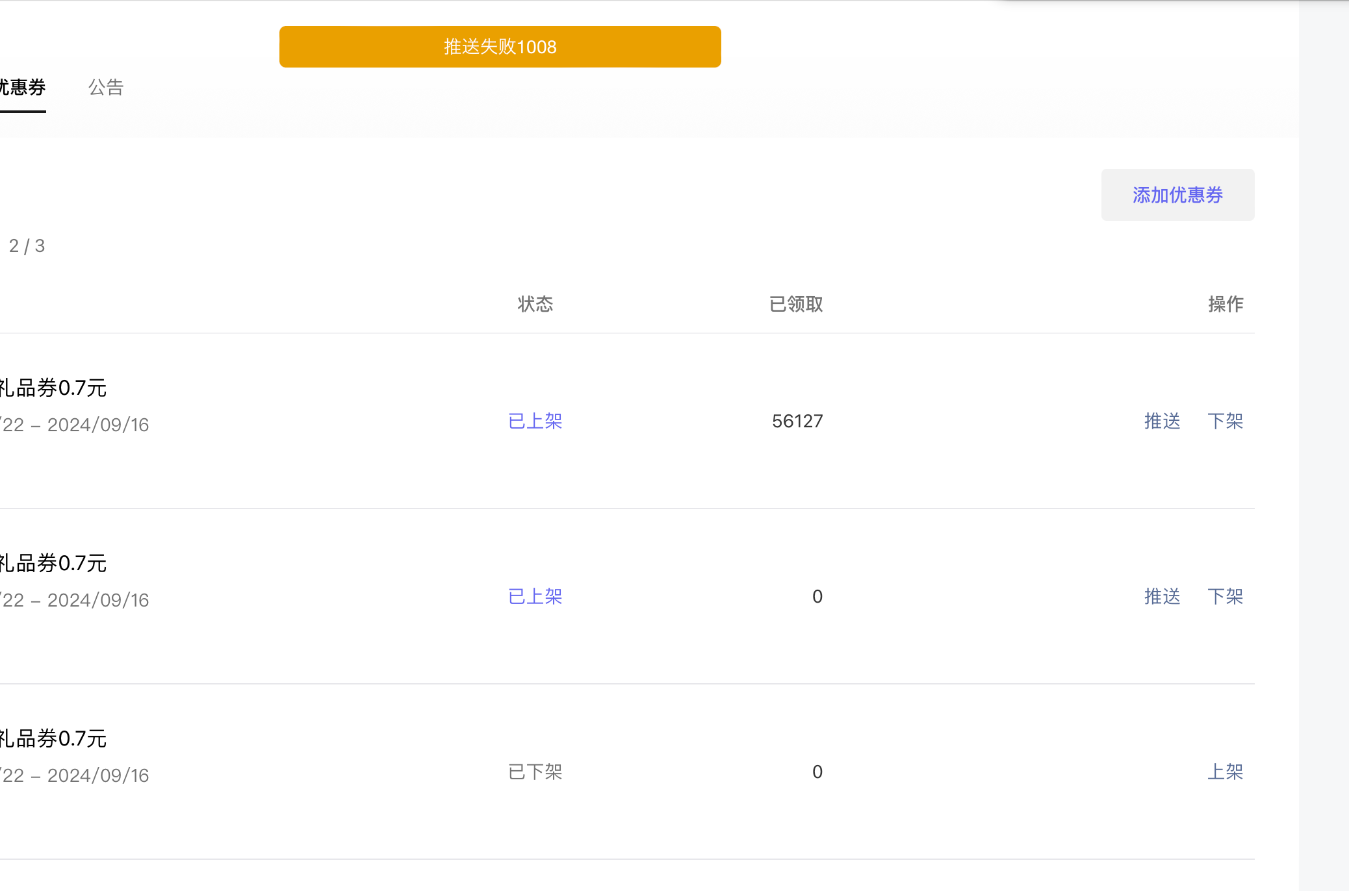Push the coupon with 56127 claims
The height and width of the screenshot is (891, 1349).
pyautogui.click(x=1161, y=421)
